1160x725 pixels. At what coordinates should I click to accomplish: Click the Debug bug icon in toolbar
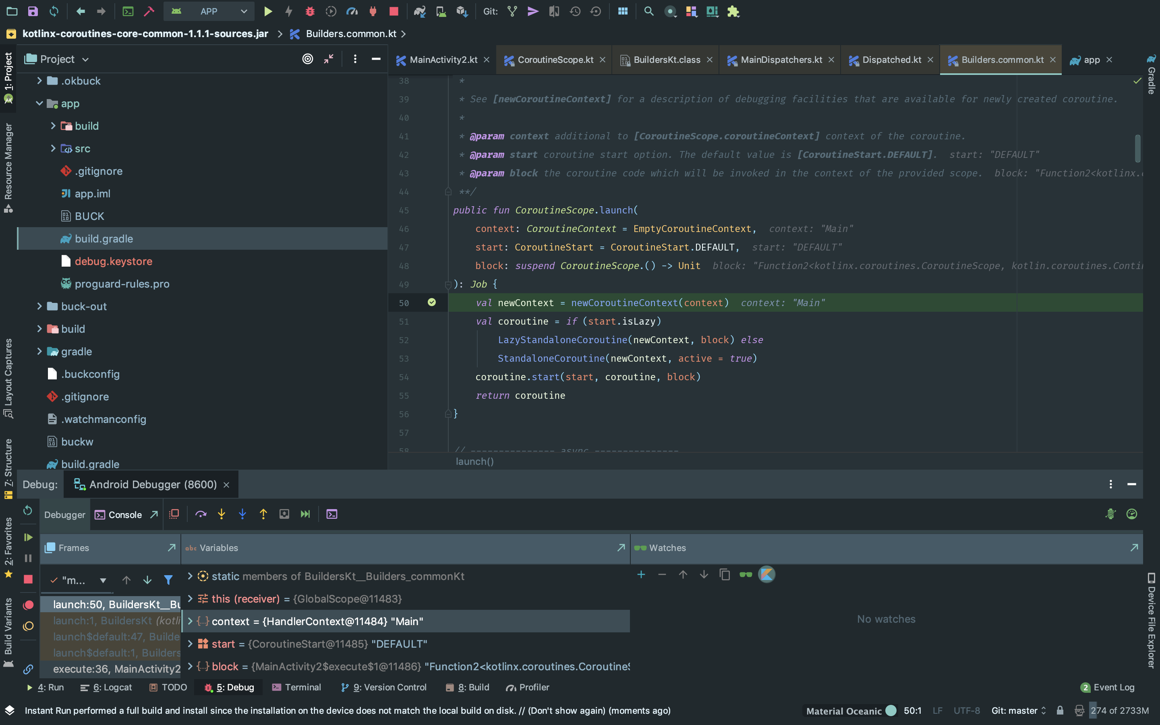(310, 11)
